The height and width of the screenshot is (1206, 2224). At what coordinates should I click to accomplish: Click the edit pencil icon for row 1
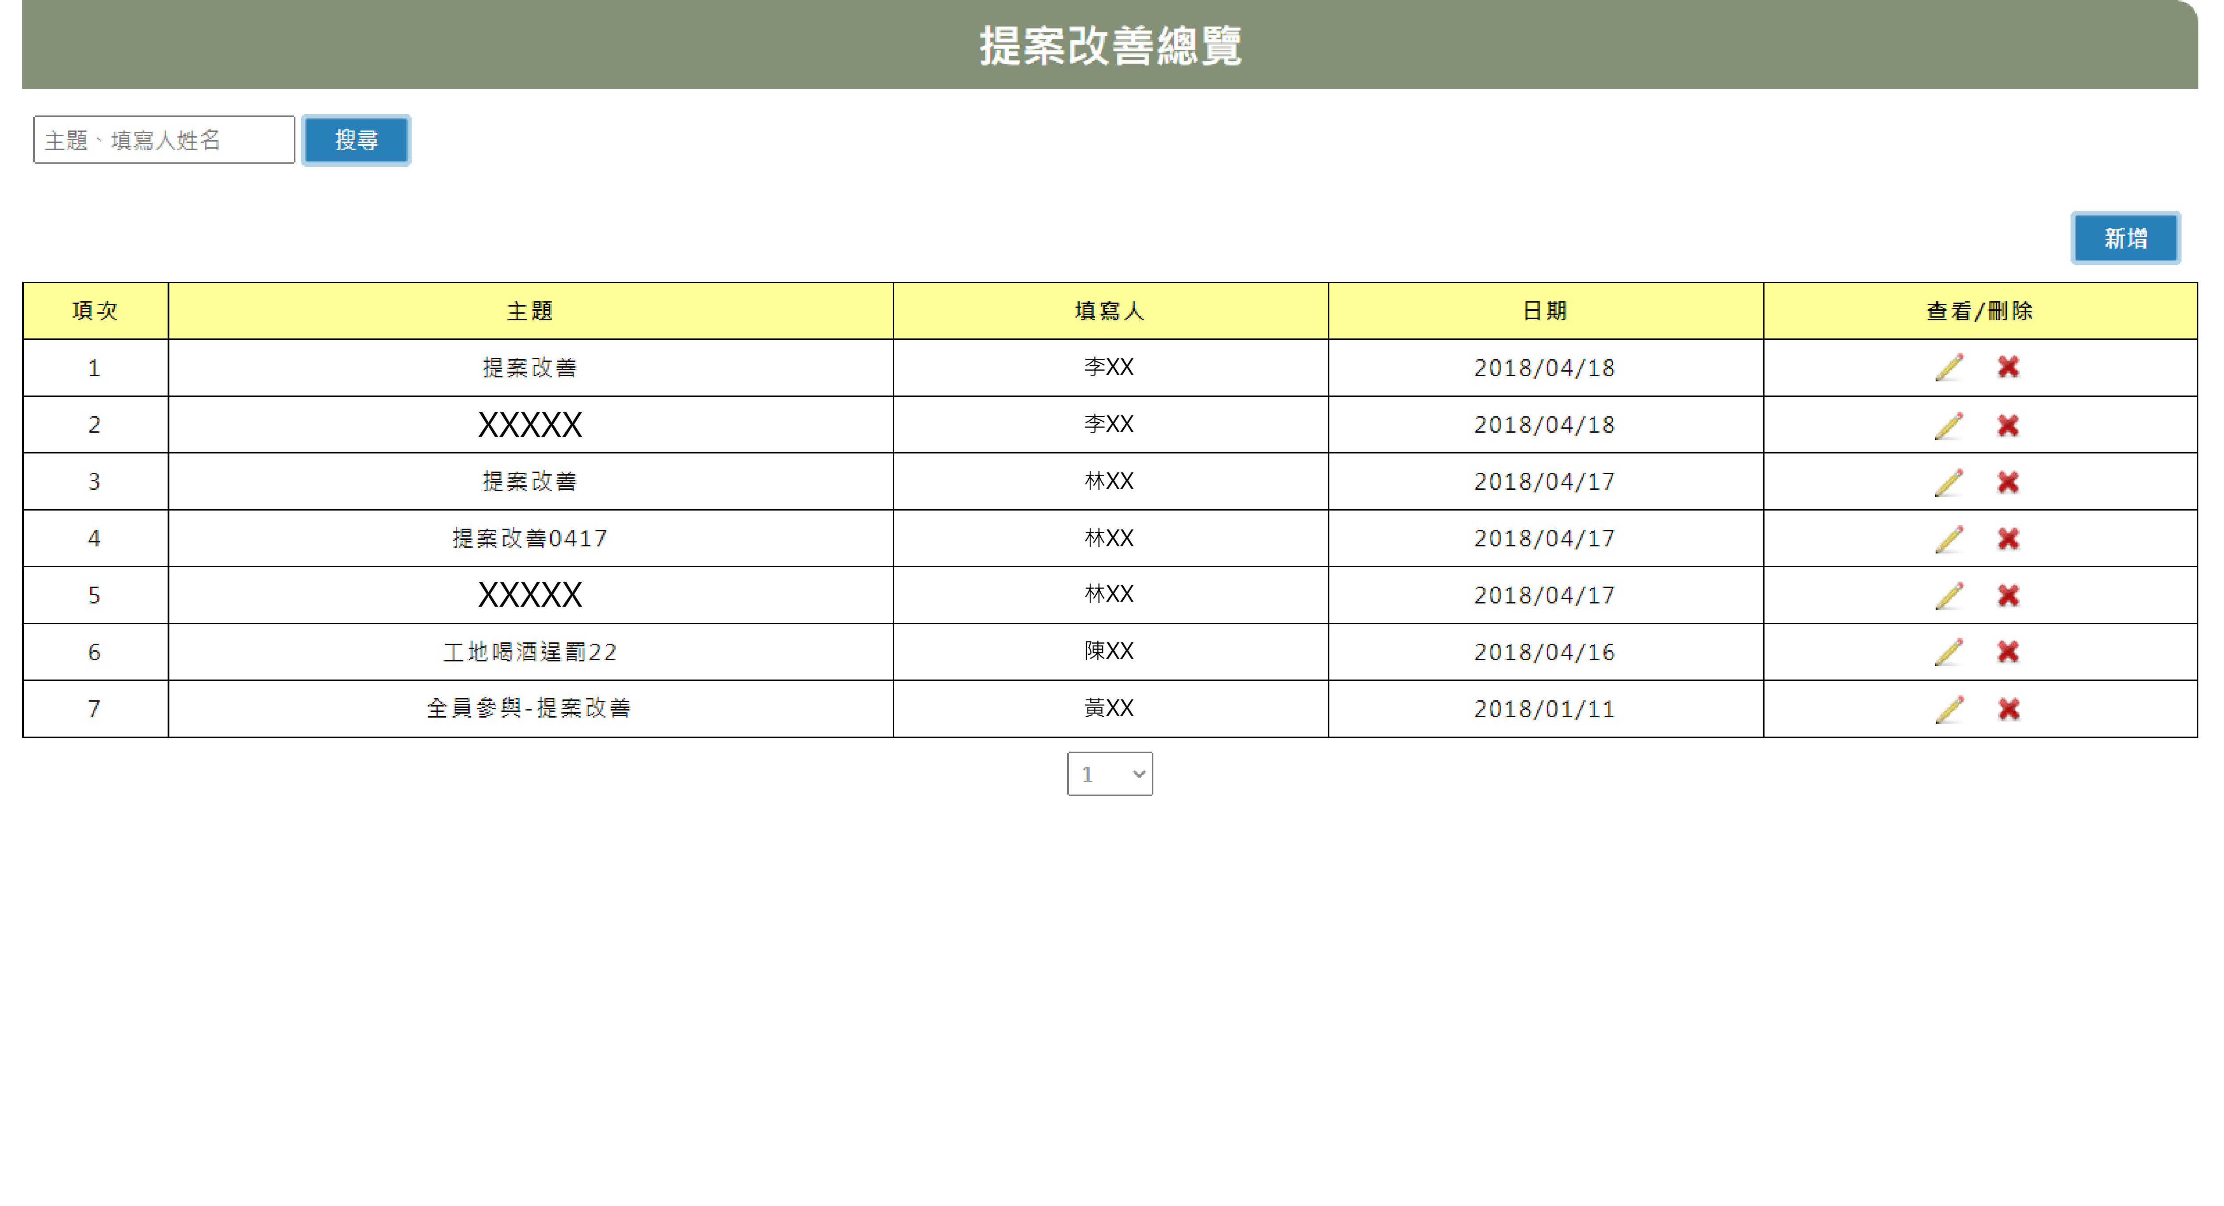[1949, 367]
